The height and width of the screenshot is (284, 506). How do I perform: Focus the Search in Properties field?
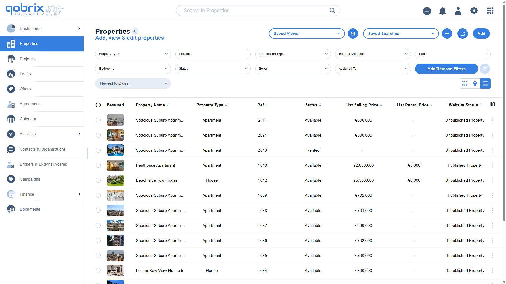(258, 11)
